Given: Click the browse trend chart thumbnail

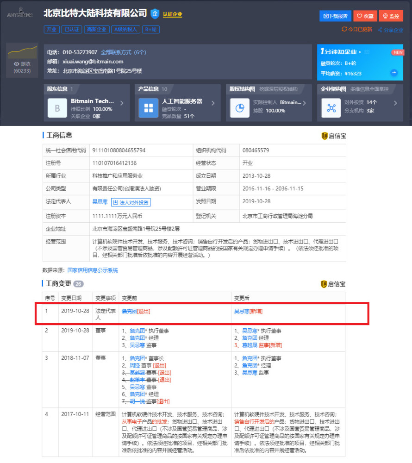Looking at the screenshot, I should 22,52.
